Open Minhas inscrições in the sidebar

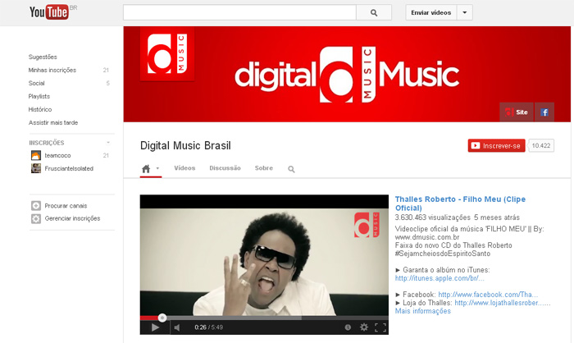tap(52, 70)
